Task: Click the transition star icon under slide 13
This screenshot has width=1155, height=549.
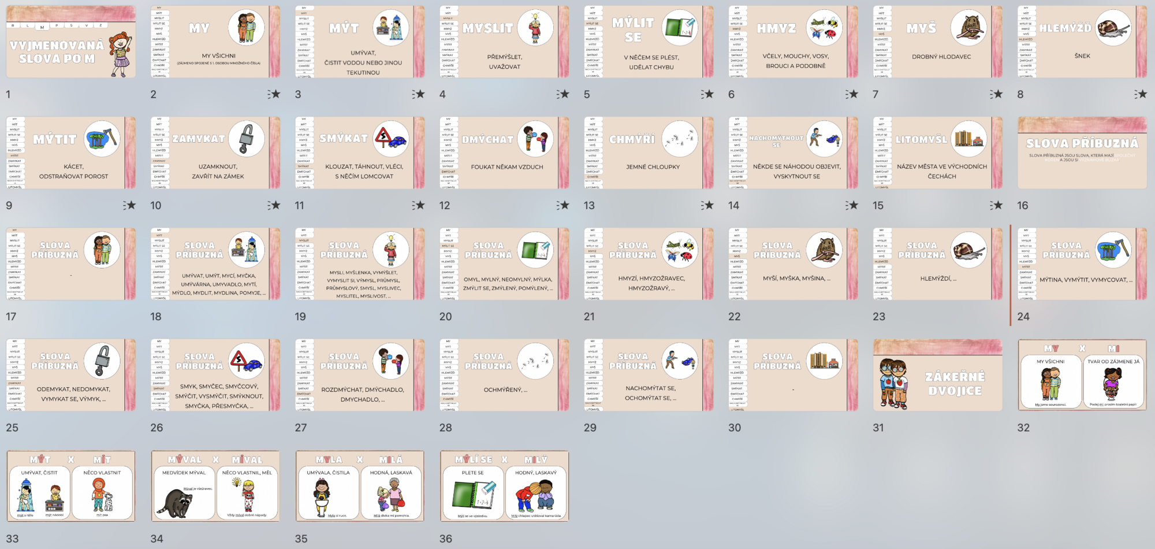Action: click(x=707, y=205)
